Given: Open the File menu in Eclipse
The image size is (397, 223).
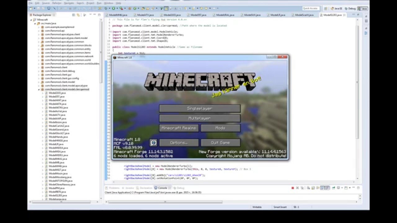Looking at the screenshot, I should tap(30, 3).
